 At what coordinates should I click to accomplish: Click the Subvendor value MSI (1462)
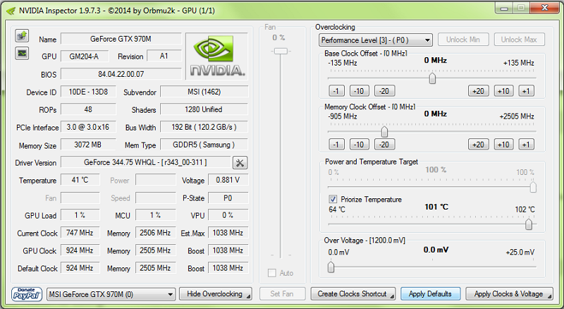tap(204, 92)
